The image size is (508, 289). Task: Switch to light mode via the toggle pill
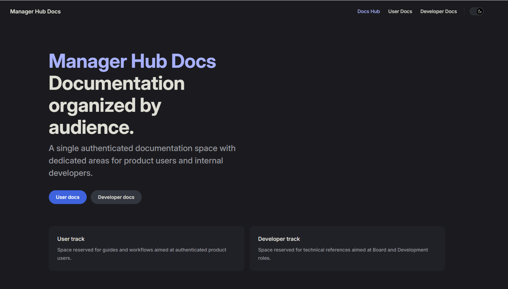point(476,11)
